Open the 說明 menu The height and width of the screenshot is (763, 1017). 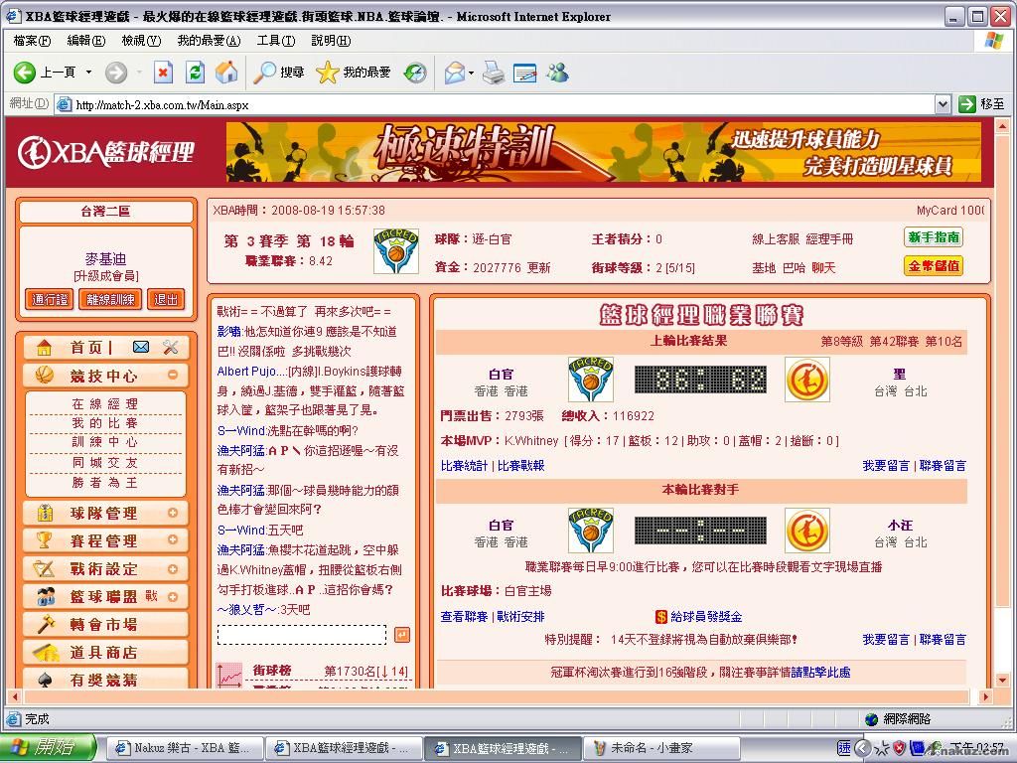[x=331, y=41]
